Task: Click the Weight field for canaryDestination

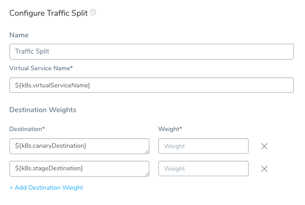Action: click(x=203, y=146)
